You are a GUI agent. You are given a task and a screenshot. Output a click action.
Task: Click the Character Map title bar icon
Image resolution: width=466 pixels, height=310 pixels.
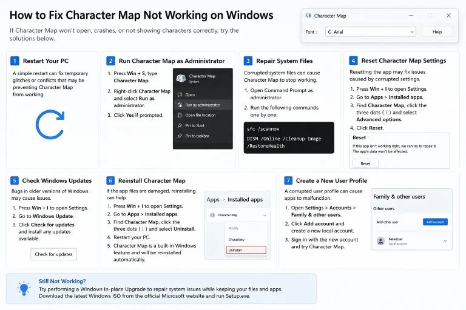(308, 15)
